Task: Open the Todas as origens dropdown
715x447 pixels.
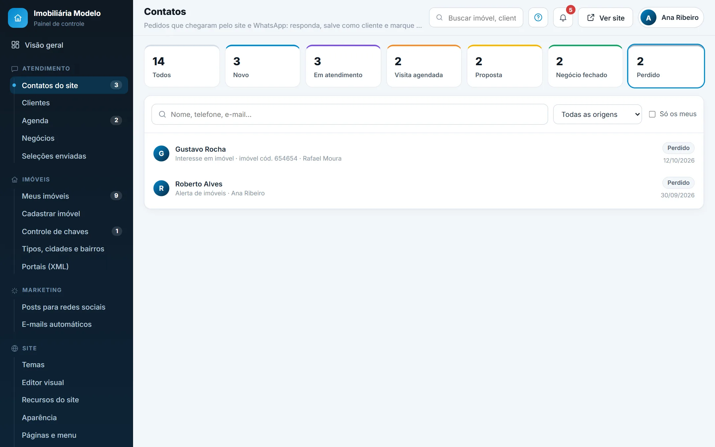Action: (x=597, y=114)
